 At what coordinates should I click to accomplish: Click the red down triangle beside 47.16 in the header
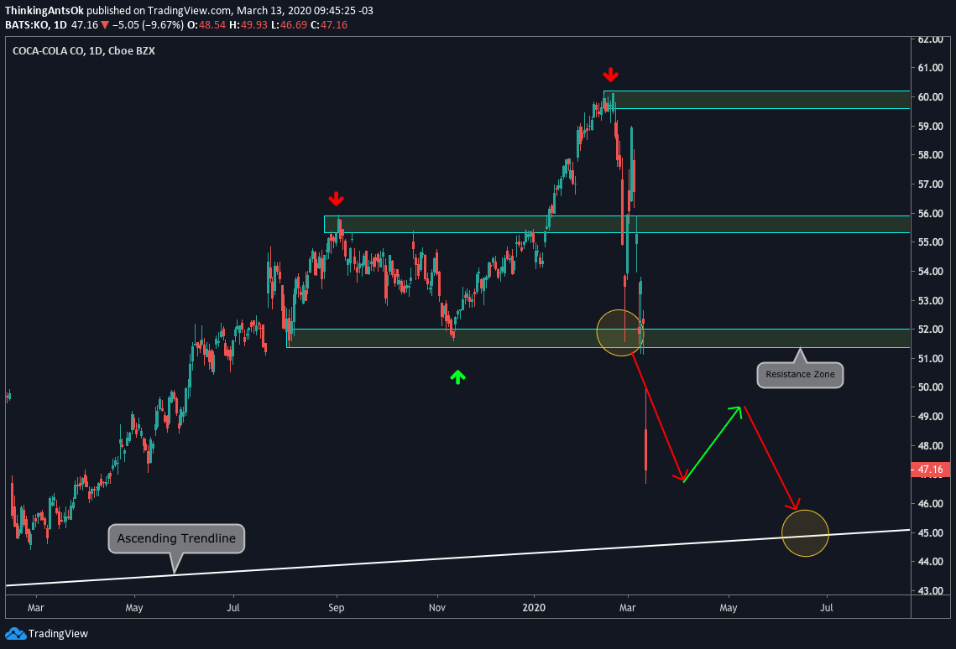pyautogui.click(x=105, y=25)
